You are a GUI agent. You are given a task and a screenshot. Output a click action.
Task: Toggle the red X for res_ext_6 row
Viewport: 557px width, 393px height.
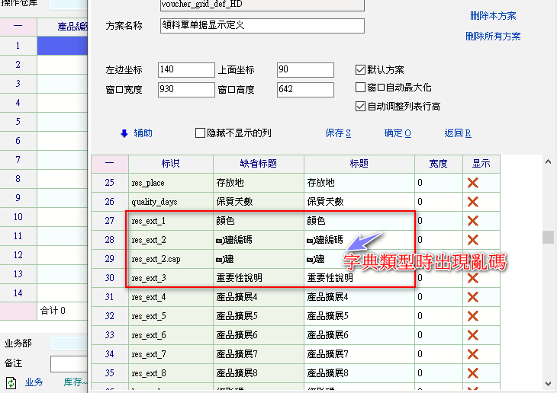pos(472,335)
